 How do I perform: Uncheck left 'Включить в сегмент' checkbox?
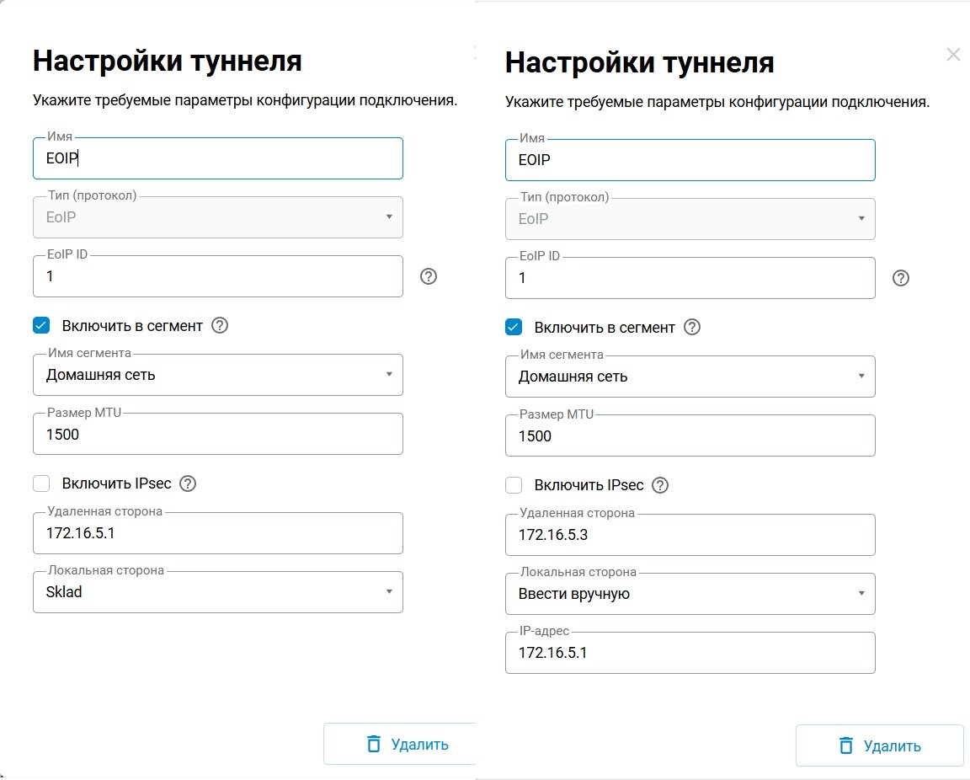41,325
